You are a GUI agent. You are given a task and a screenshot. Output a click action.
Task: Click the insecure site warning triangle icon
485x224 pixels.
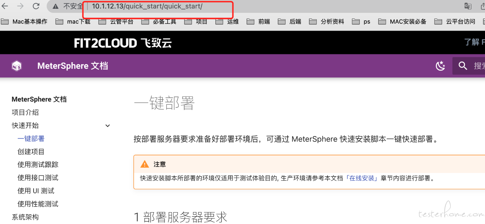55,6
